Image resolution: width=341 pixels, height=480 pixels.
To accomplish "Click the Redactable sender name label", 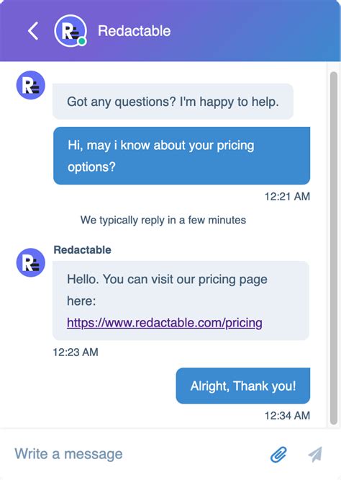I will (83, 250).
